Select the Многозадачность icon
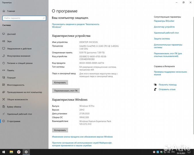Image resolution: width=194 pixels, height=155 pixels. 4,85
